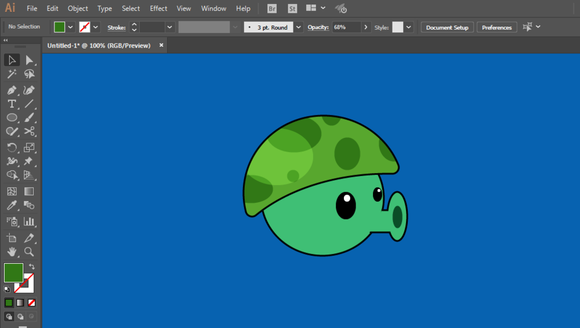Viewport: 580px width, 328px height.
Task: Select the Type tool
Action: pos(11,104)
